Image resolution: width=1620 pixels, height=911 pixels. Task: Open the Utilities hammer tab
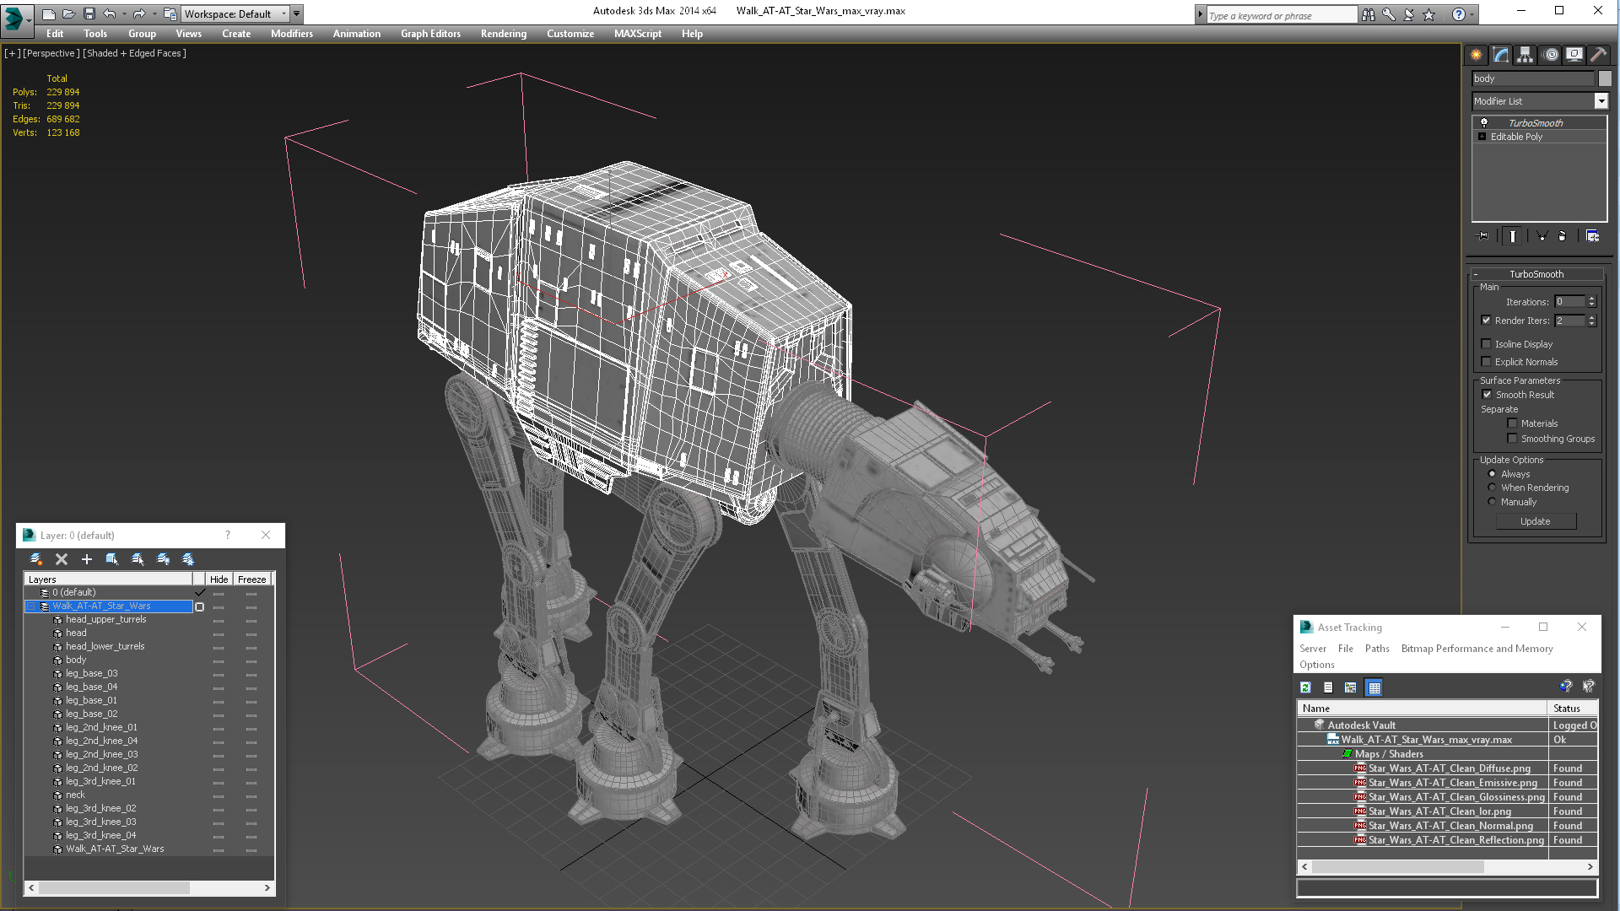click(1598, 55)
